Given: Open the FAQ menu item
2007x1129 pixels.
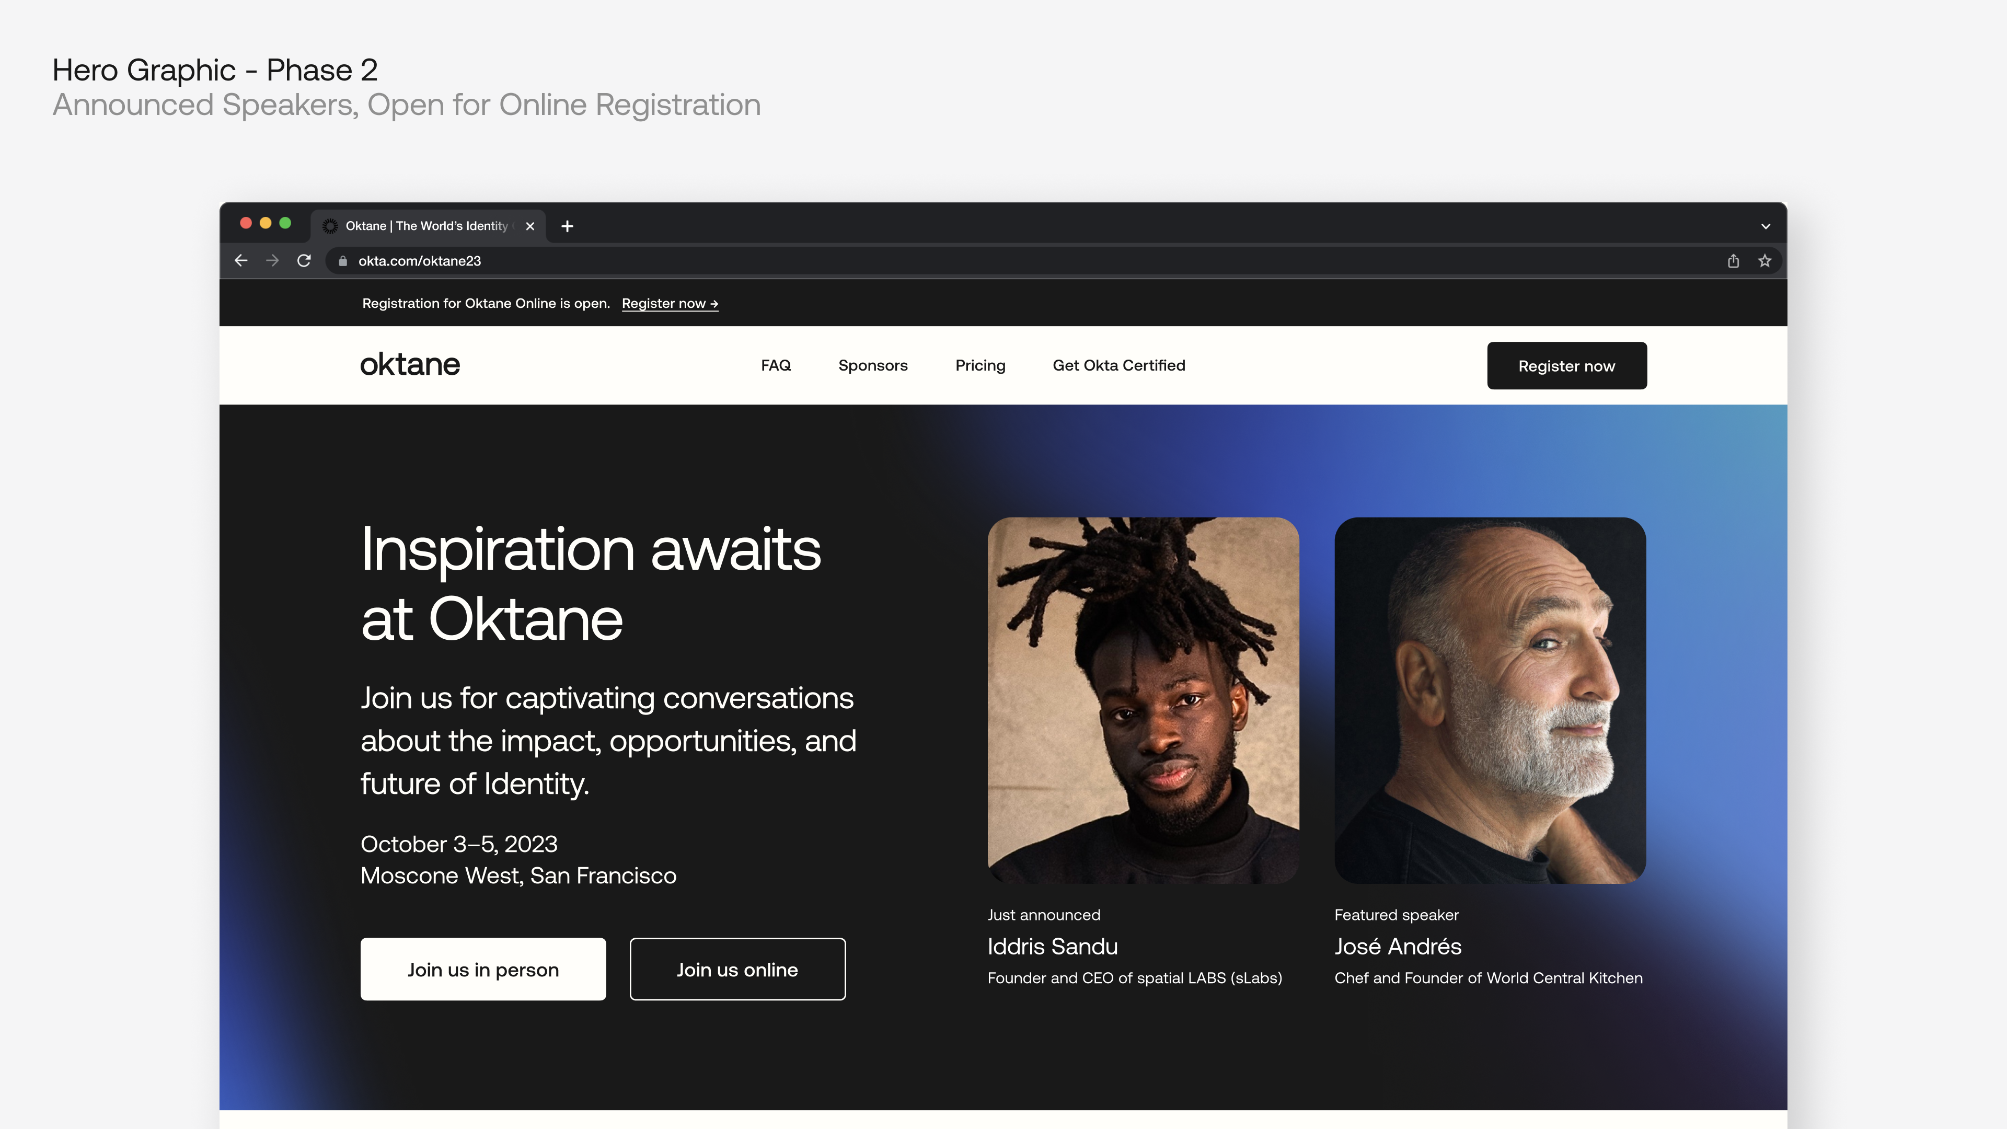Looking at the screenshot, I should (776, 365).
